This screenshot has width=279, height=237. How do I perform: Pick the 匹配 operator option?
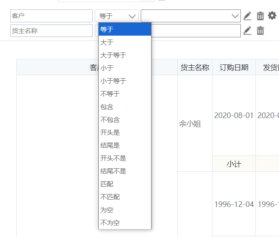pyautogui.click(x=106, y=184)
